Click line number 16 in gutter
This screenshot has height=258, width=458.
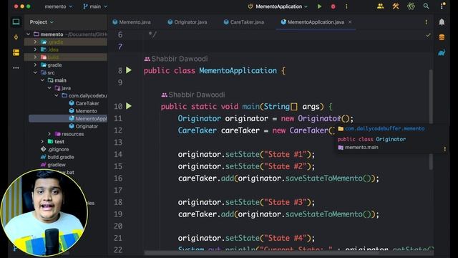[118, 178]
